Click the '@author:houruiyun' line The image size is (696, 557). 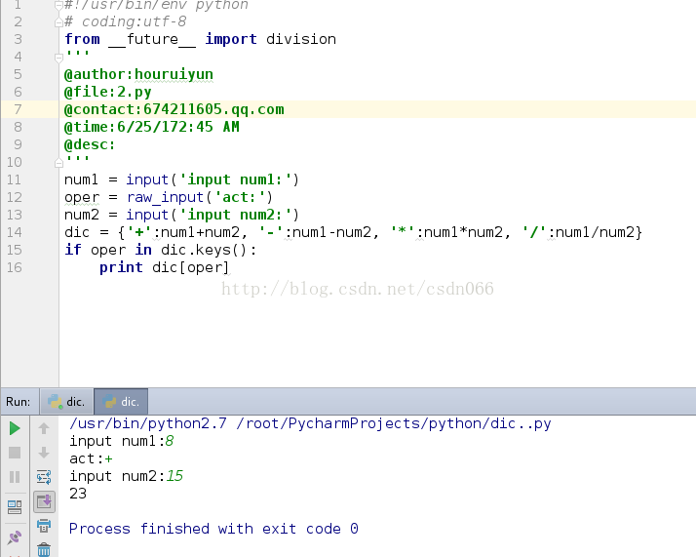click(138, 74)
